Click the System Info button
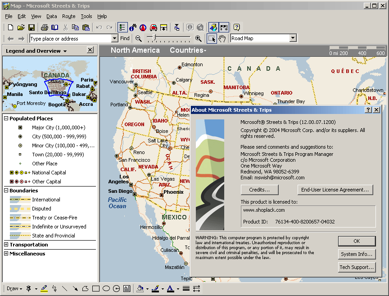This screenshot has width=389, height=296. click(357, 254)
